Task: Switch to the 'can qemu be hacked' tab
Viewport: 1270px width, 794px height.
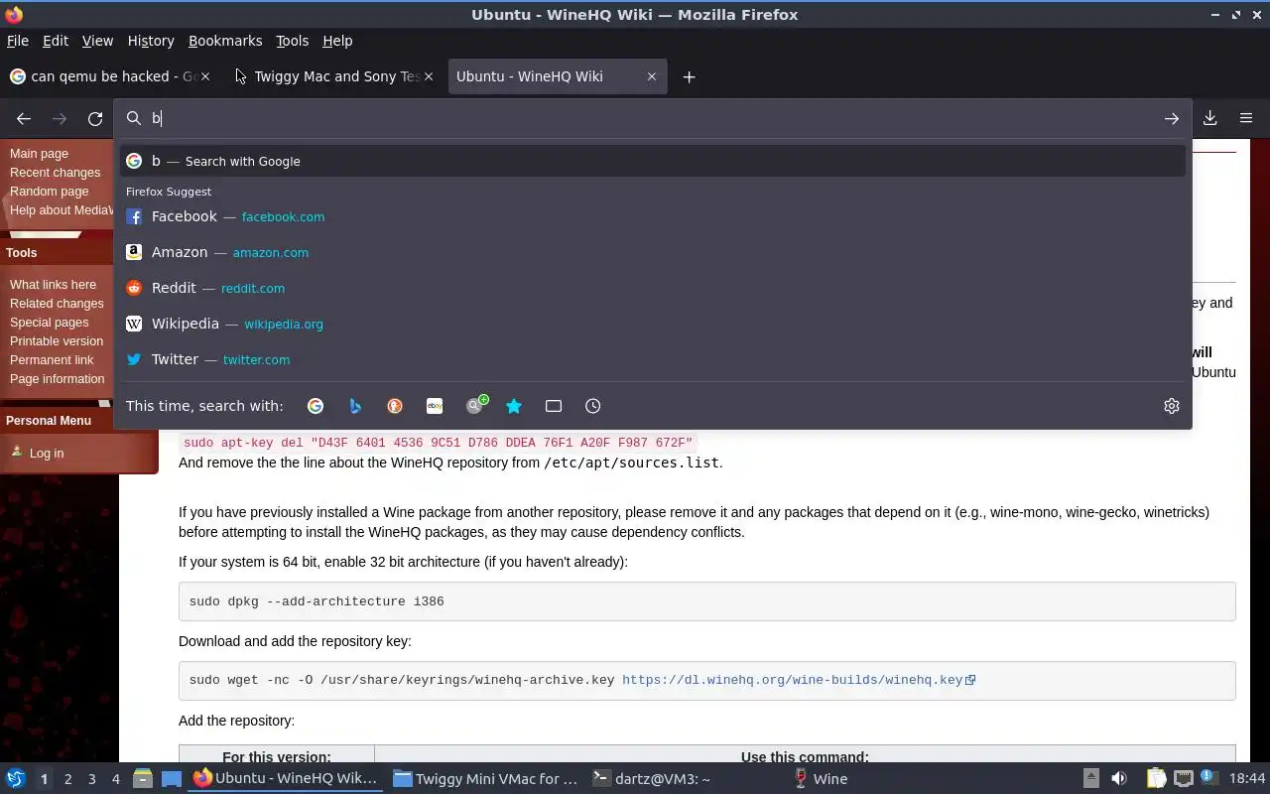Action: tap(111, 76)
